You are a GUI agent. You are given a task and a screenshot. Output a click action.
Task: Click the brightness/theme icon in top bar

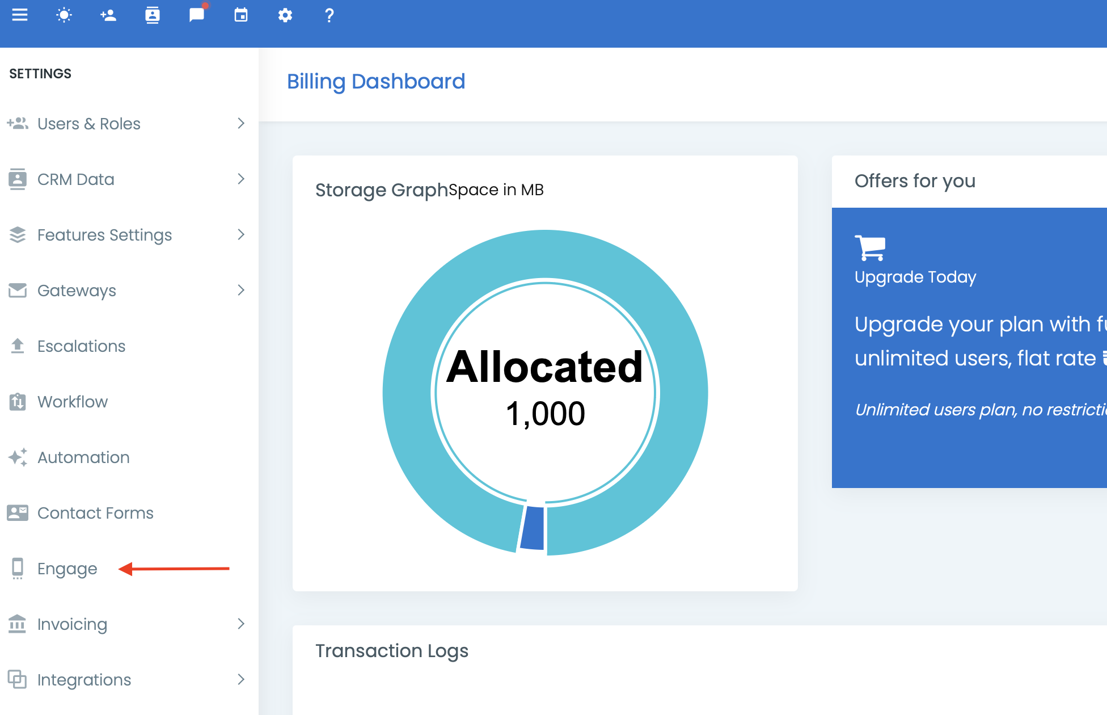pos(64,15)
